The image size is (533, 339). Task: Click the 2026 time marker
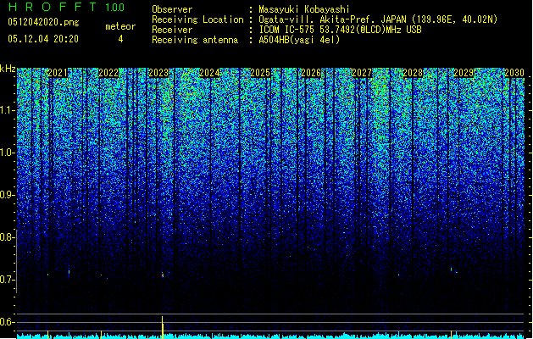[311, 73]
